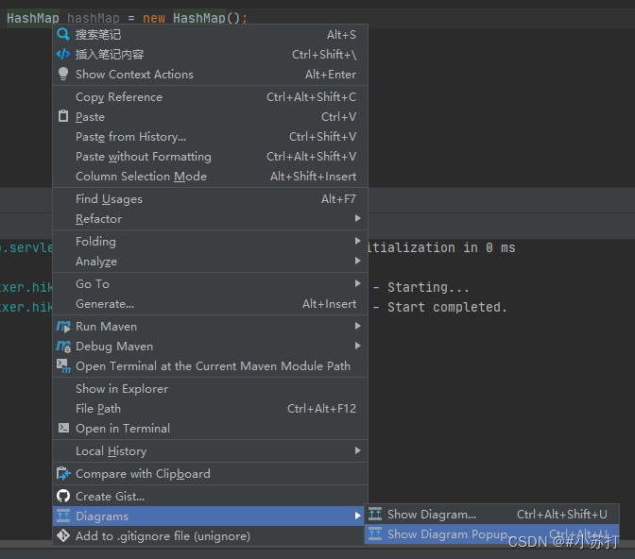Select Find Usages menu entry
Image resolution: width=635 pixels, height=559 pixels.
(x=210, y=198)
